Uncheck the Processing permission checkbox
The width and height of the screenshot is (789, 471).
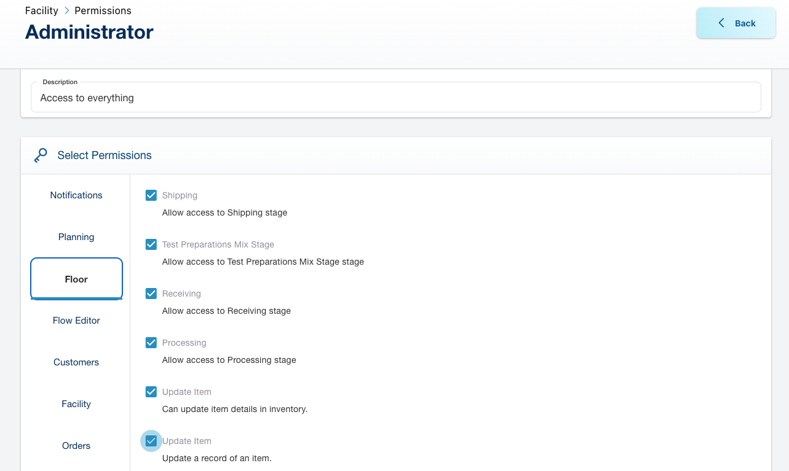[x=151, y=343]
